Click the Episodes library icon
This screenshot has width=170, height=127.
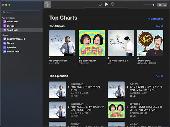[5, 47]
